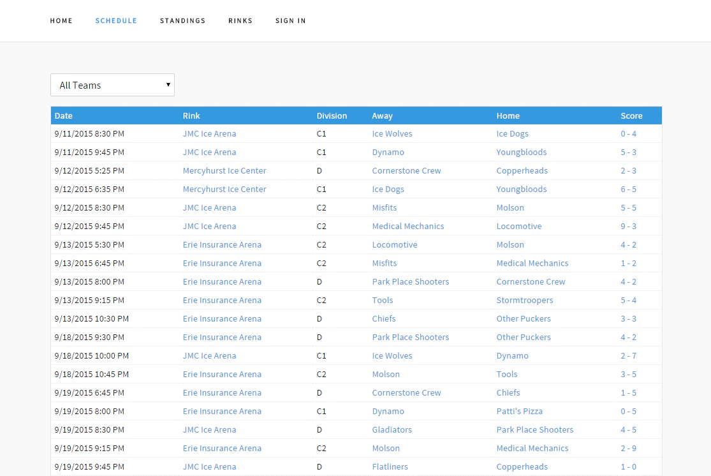Click the Gladiators team link
The image size is (711, 476).
392,429
